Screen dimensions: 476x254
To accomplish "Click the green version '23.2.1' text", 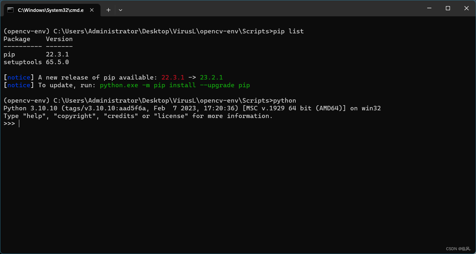I will [212, 78].
